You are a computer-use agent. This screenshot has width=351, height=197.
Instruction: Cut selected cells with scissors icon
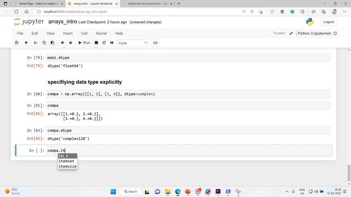(x=36, y=43)
